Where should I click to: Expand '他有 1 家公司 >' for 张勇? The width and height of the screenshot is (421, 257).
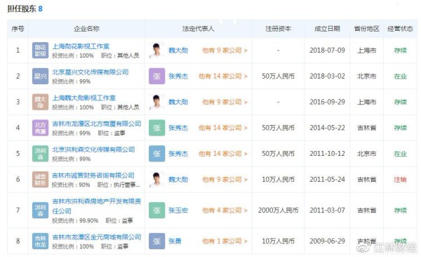(225, 241)
